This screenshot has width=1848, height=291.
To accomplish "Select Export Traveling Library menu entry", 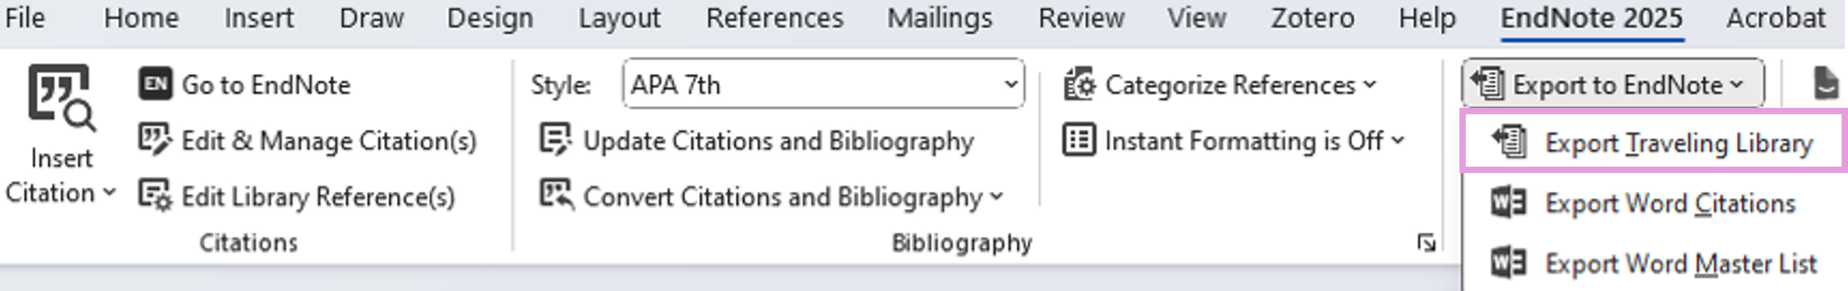I will click(x=1677, y=143).
